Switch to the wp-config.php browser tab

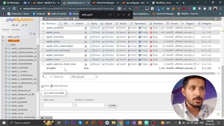[x=134, y=3]
